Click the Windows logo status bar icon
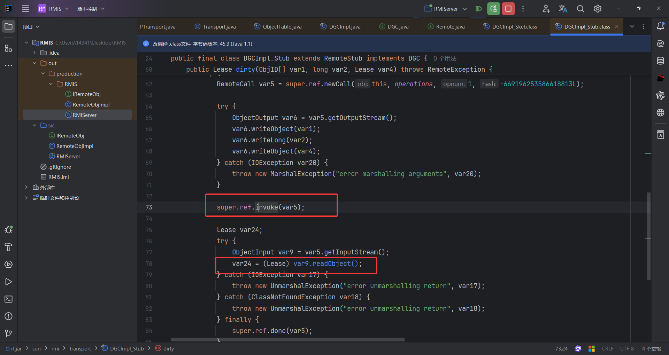The image size is (669, 355). click(592, 348)
